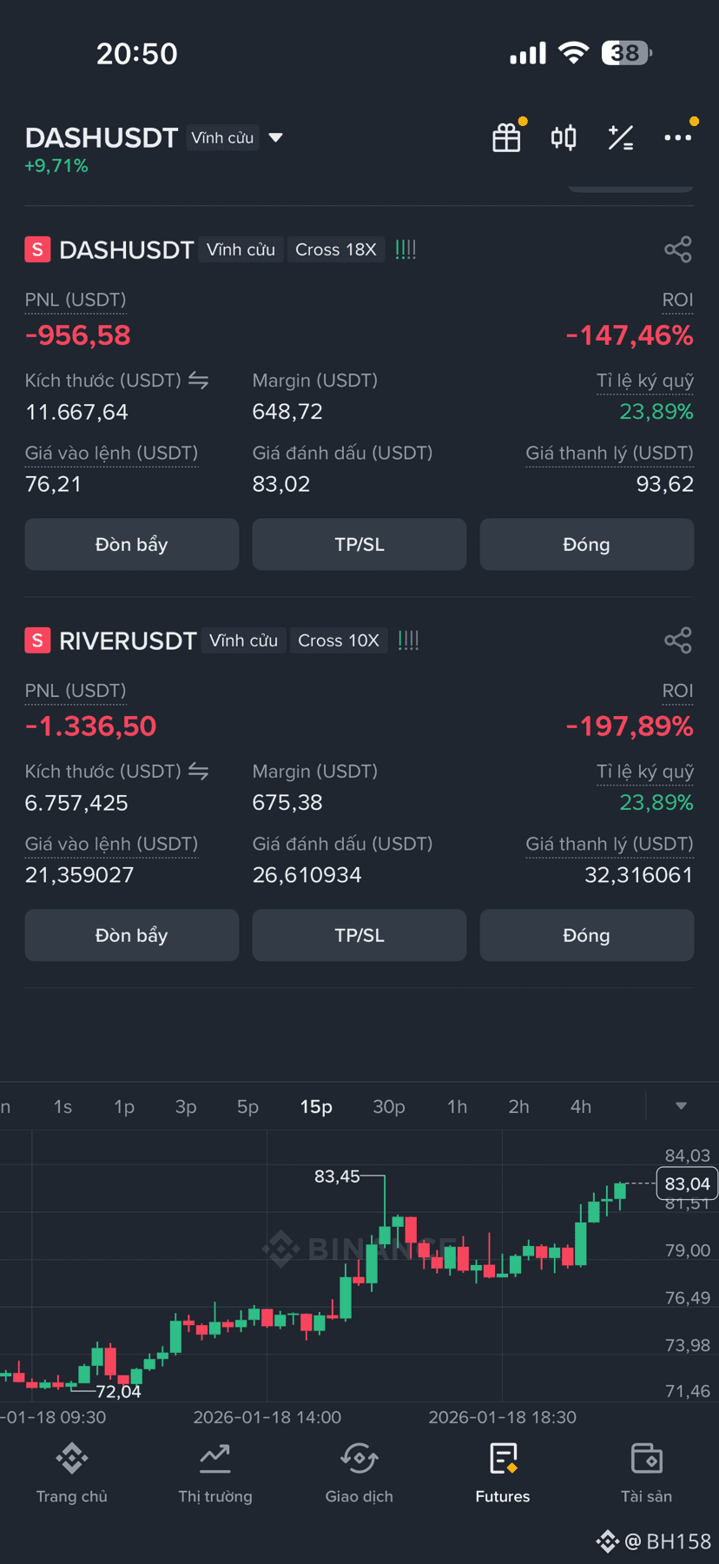The image size is (719, 1564).
Task: Tap the DASHUSDT header pair name
Action: point(102,137)
